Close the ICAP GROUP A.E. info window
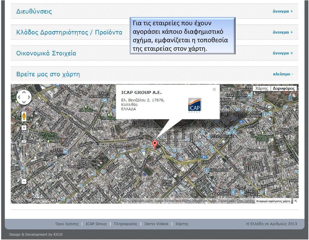 (214, 90)
